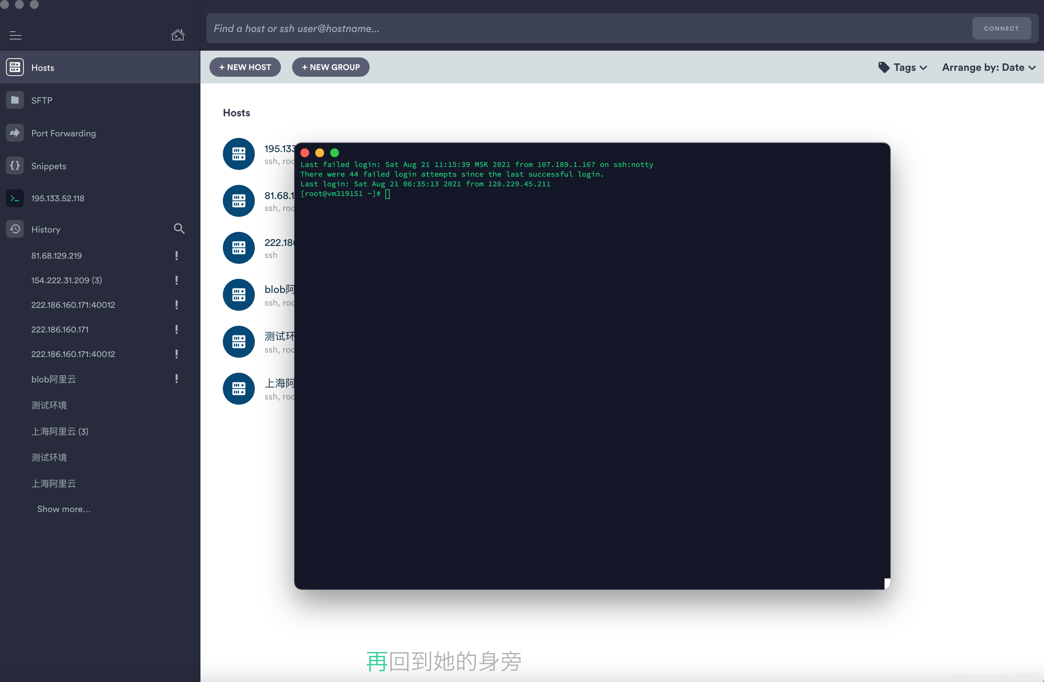Open the History panel icon
This screenshot has height=682, width=1044.
[15, 228]
